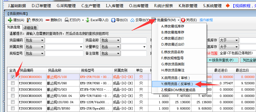This screenshot has height=112, width=256.
Task: Click the green plus Add (增加) icon
Action: (10, 20)
